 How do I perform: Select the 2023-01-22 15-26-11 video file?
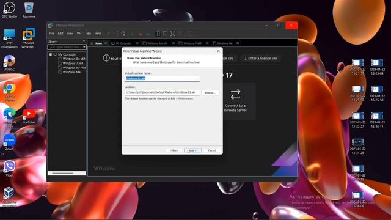tap(377, 120)
